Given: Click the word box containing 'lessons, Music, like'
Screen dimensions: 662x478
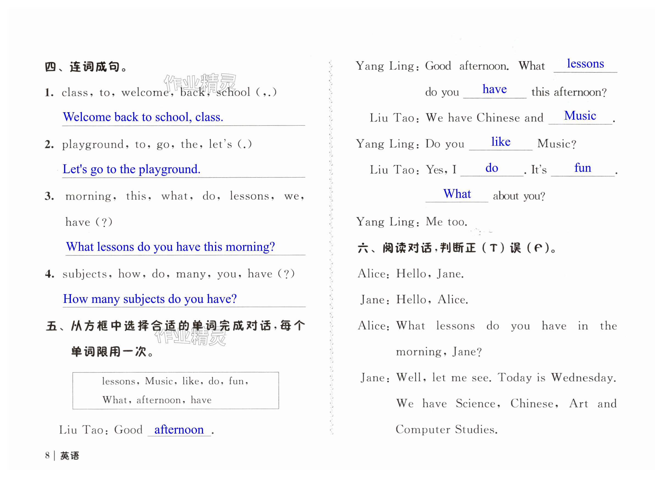Looking at the screenshot, I should coord(176,390).
